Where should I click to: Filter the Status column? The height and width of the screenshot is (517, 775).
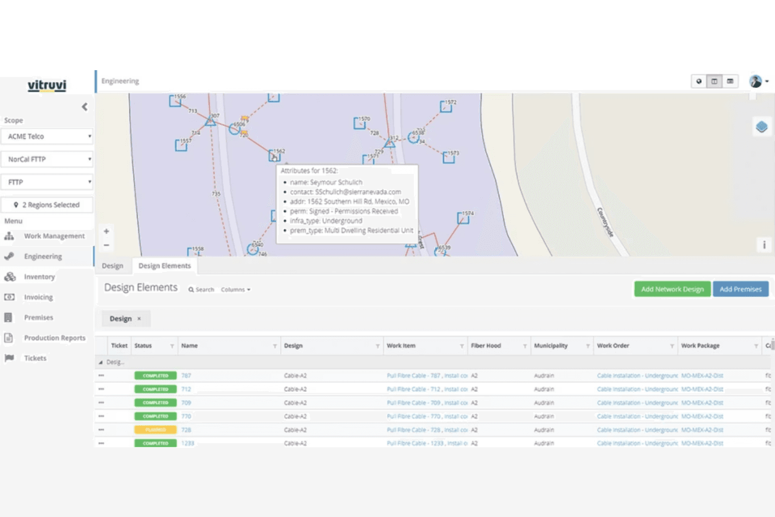(x=172, y=346)
